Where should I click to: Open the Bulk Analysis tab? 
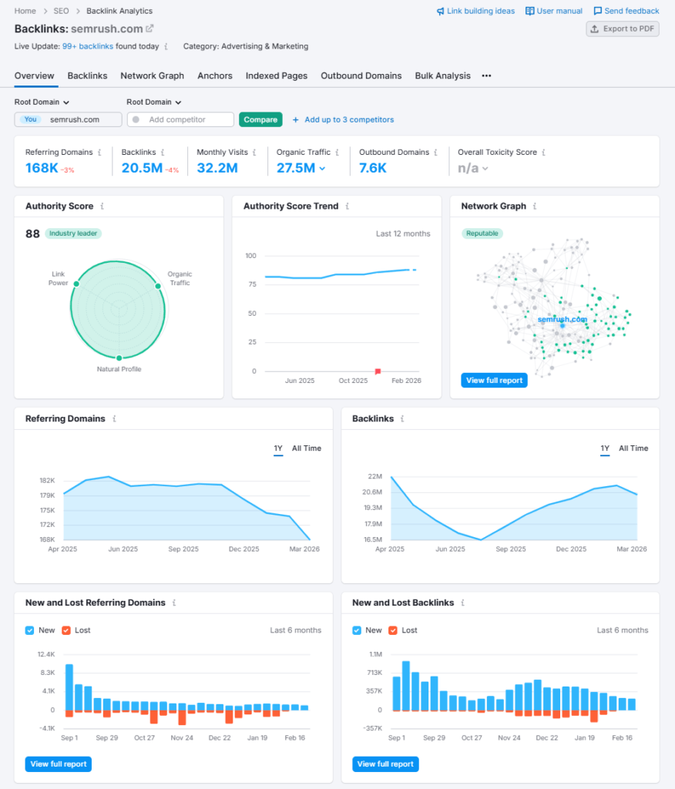pyautogui.click(x=442, y=76)
